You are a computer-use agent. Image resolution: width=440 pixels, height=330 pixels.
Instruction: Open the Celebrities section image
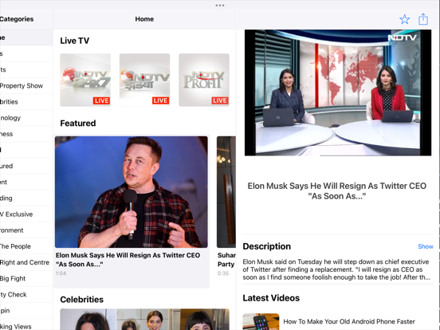144,320
